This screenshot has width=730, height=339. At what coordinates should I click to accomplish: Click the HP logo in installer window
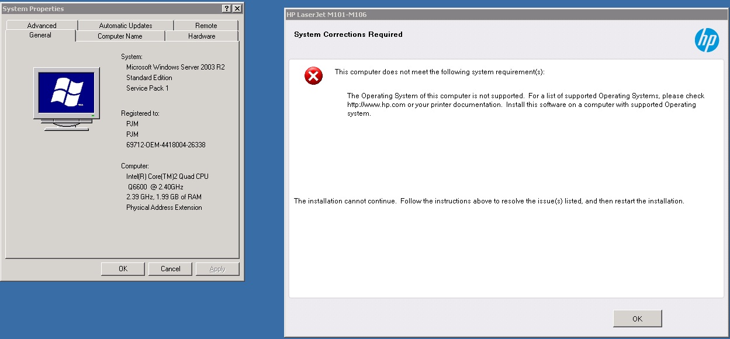pos(707,40)
